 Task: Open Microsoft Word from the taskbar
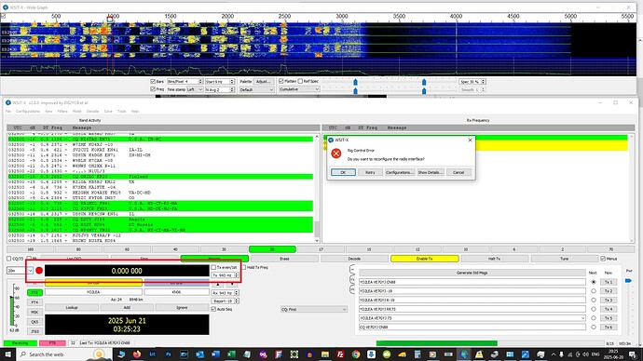point(215,354)
